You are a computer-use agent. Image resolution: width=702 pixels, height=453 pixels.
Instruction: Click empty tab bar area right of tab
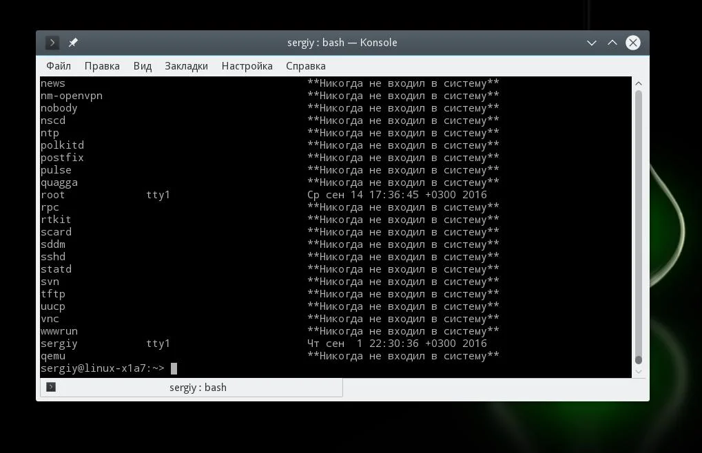tap(494, 388)
